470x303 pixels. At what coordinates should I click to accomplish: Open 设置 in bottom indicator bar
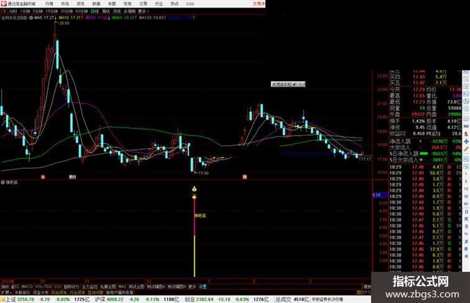202,287
